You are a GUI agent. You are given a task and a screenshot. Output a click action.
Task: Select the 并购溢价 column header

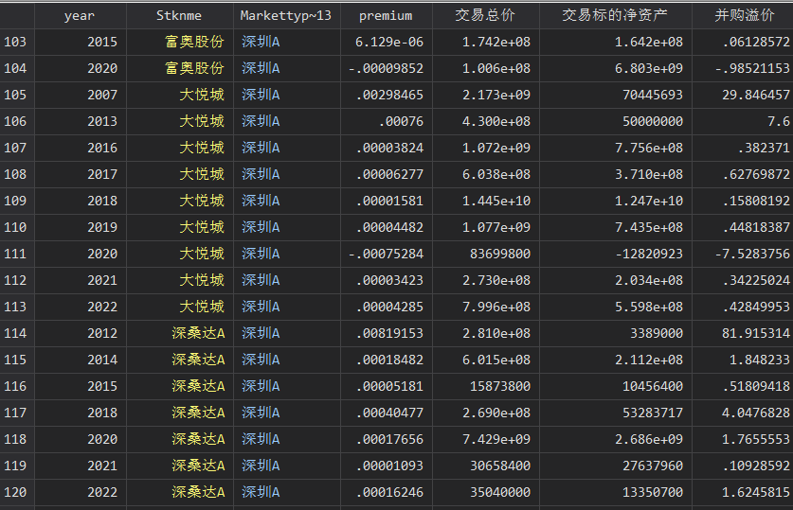coord(745,16)
